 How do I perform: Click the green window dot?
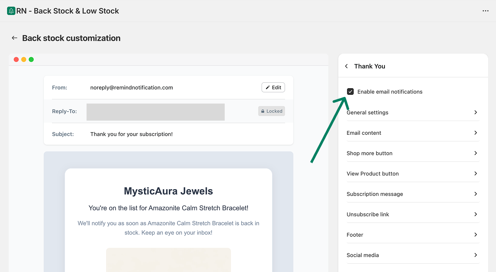click(x=31, y=59)
